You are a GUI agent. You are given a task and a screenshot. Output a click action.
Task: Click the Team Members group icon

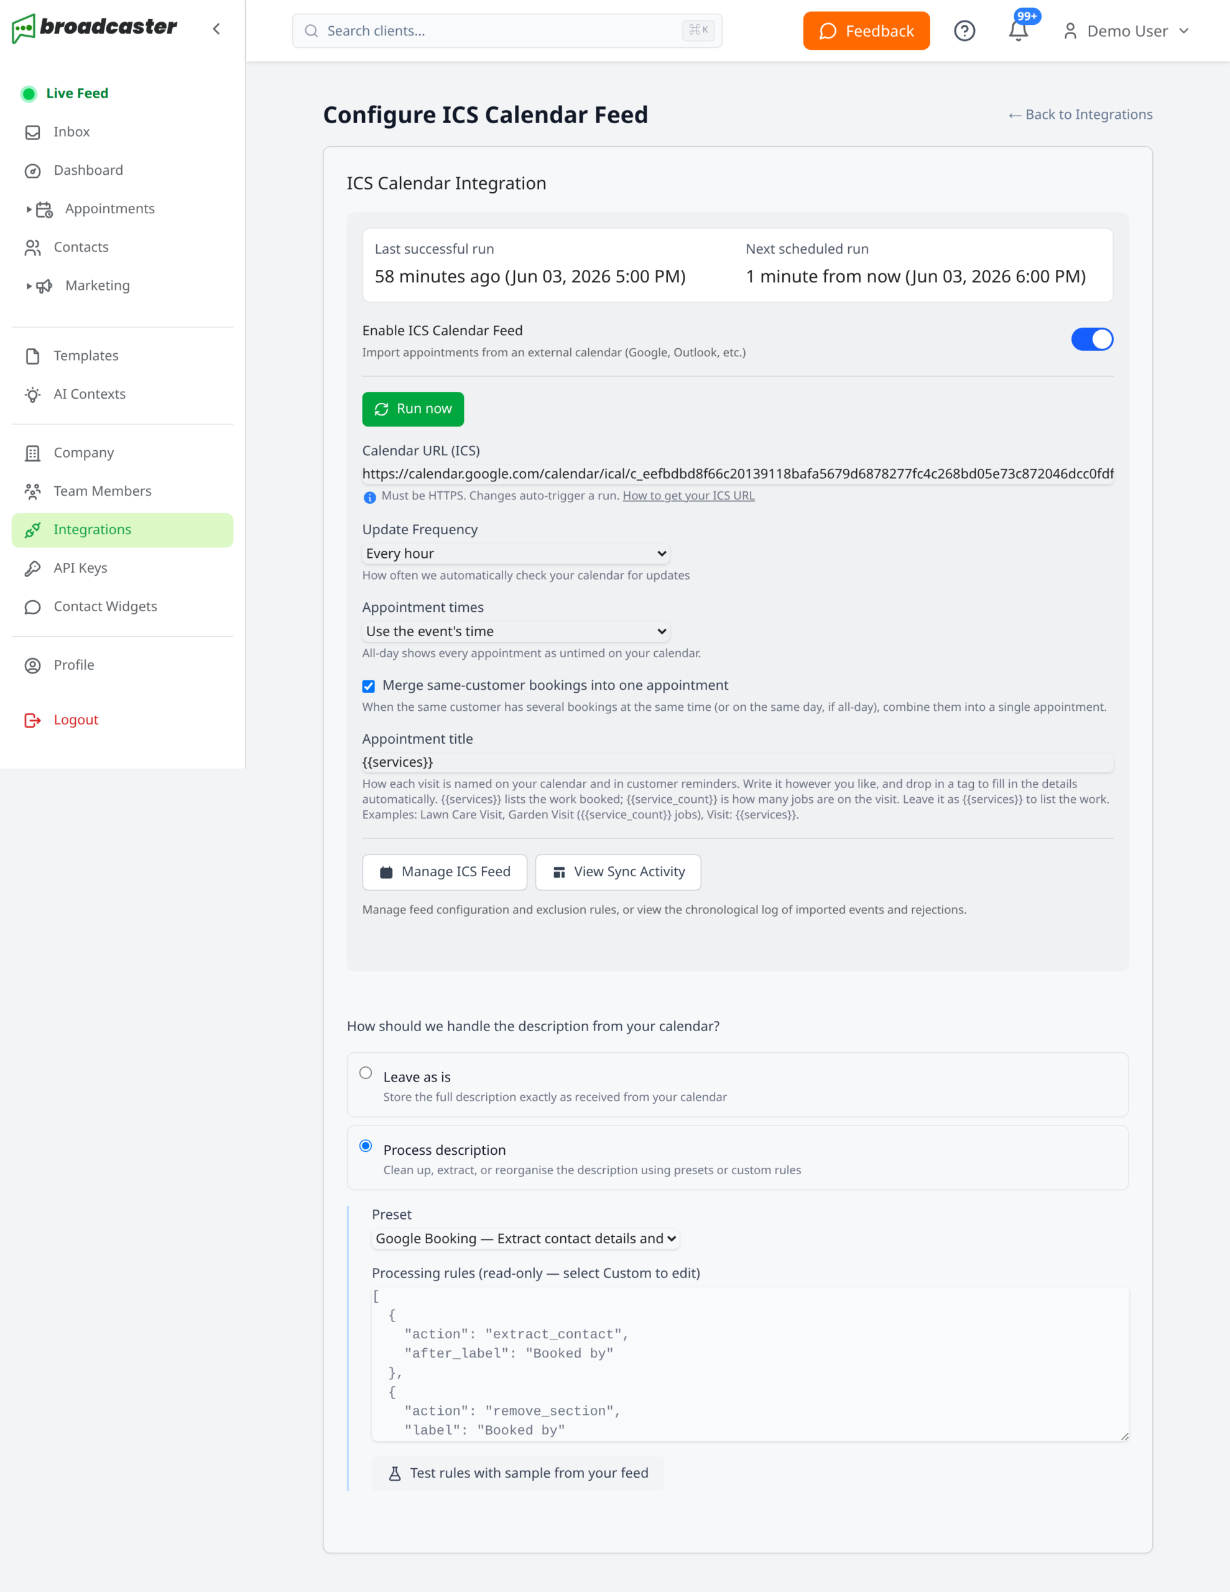tap(33, 491)
